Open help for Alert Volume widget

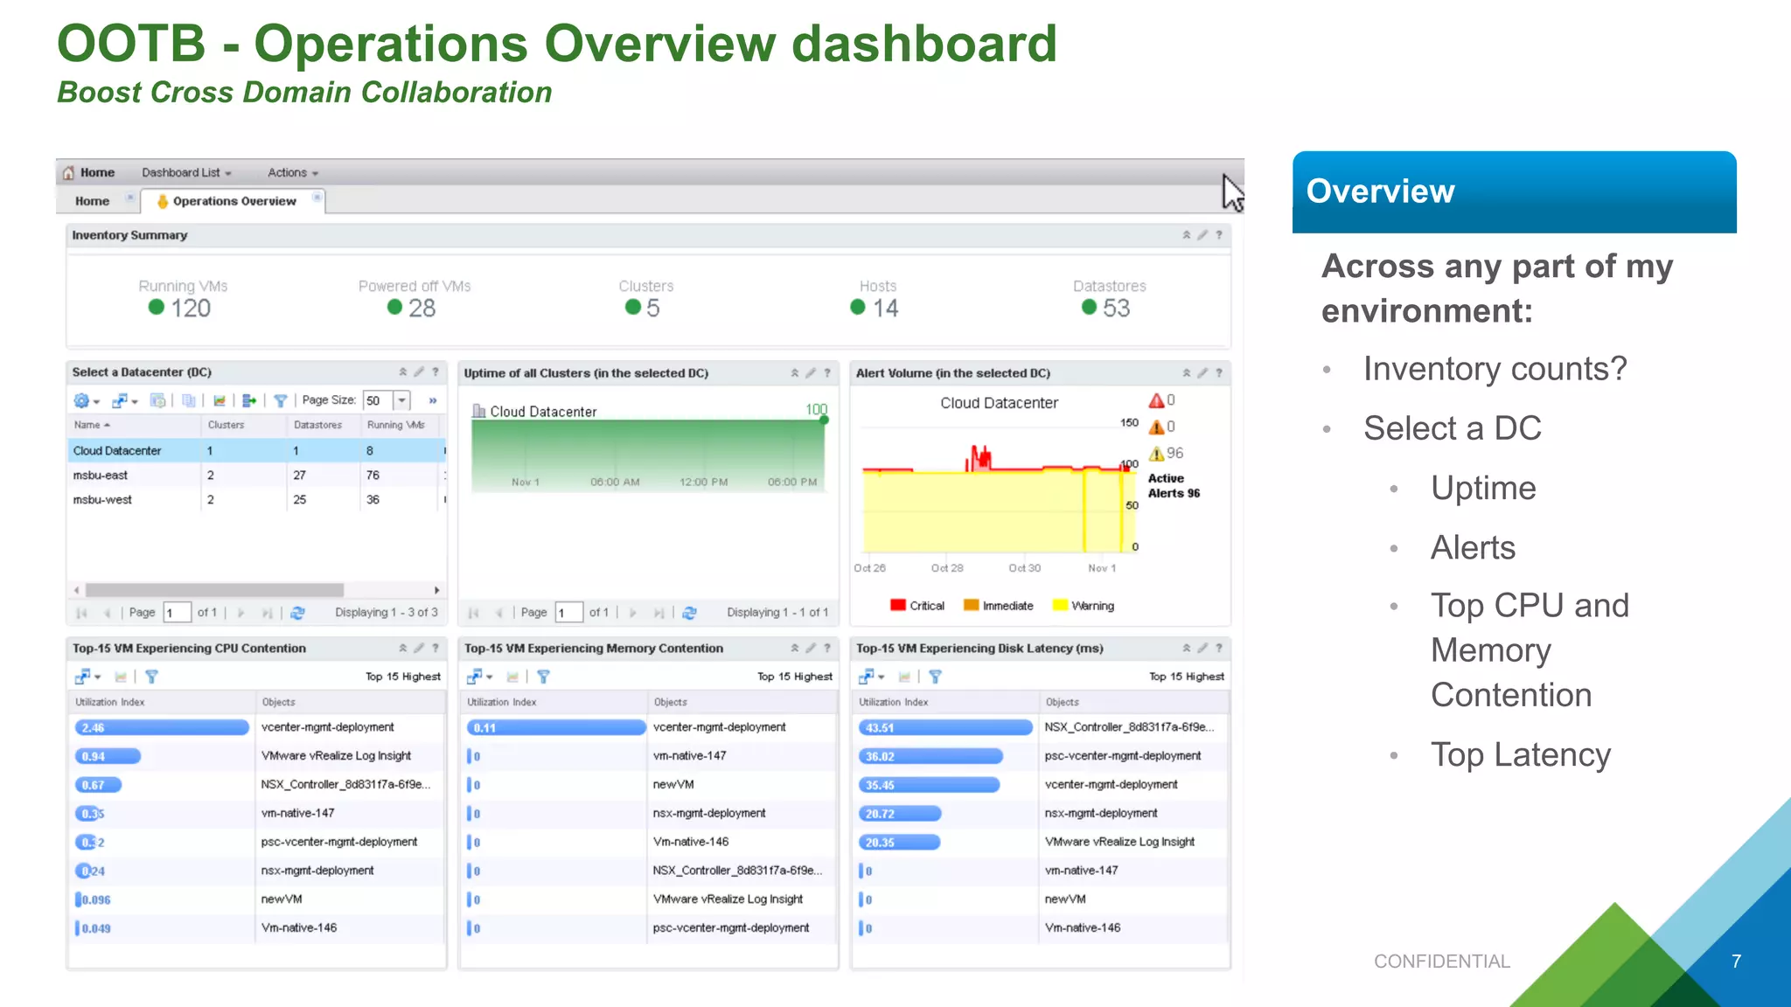click(x=1218, y=372)
